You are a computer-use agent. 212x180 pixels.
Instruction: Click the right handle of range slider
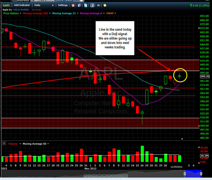tap(201, 174)
